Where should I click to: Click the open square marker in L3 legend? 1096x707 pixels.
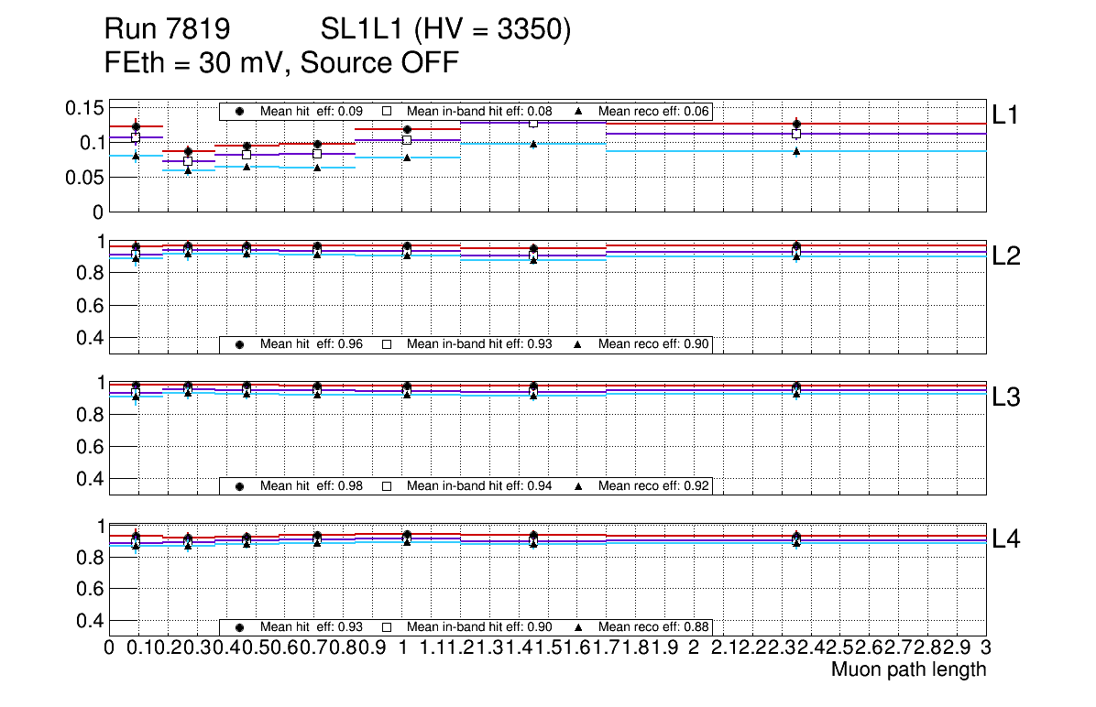click(387, 485)
